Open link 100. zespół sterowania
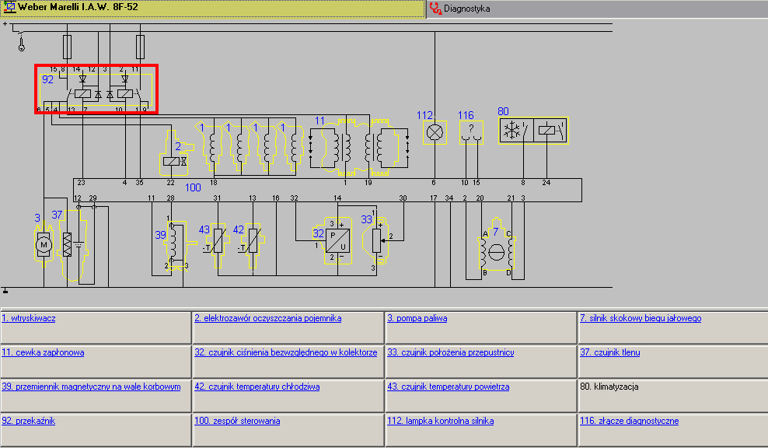This screenshot has width=768, height=448. [x=237, y=421]
